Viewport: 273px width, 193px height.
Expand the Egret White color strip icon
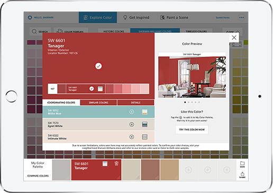(144, 125)
